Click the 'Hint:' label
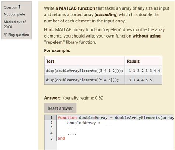The image size is (175, 150). click(x=49, y=30)
